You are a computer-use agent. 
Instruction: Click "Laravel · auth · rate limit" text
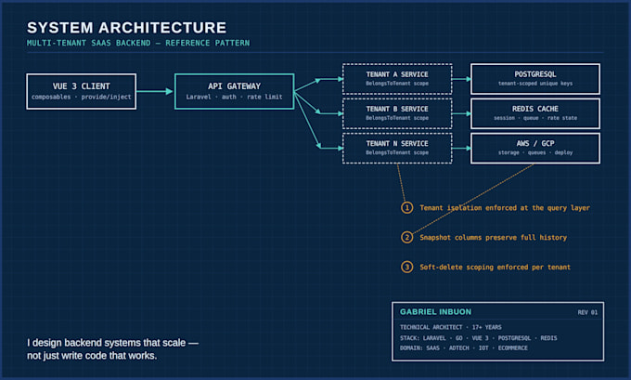click(234, 98)
